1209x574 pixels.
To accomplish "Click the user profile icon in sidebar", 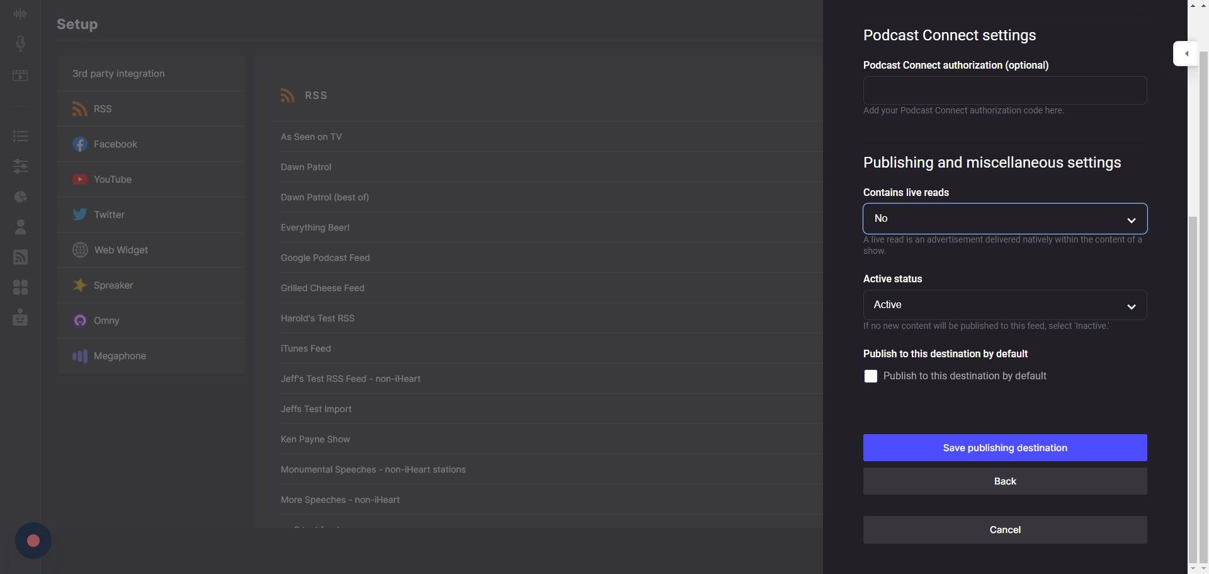I will tap(20, 227).
